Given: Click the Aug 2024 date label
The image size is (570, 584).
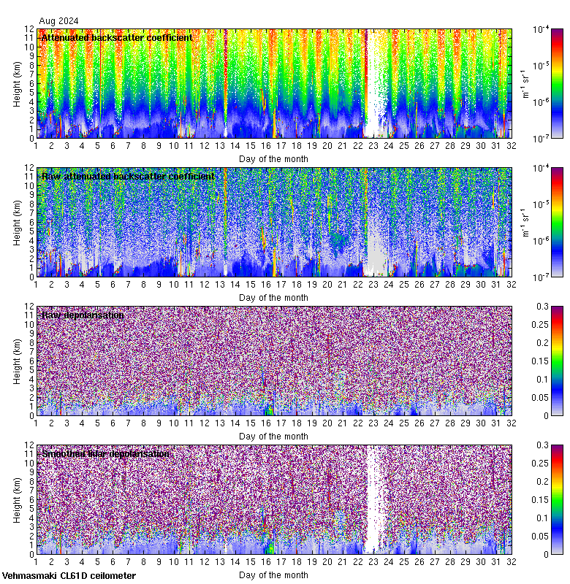Looking at the screenshot, I should point(58,21).
